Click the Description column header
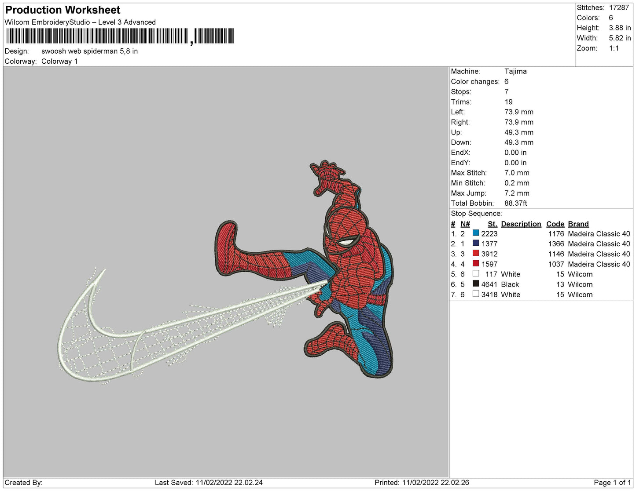 [521, 224]
